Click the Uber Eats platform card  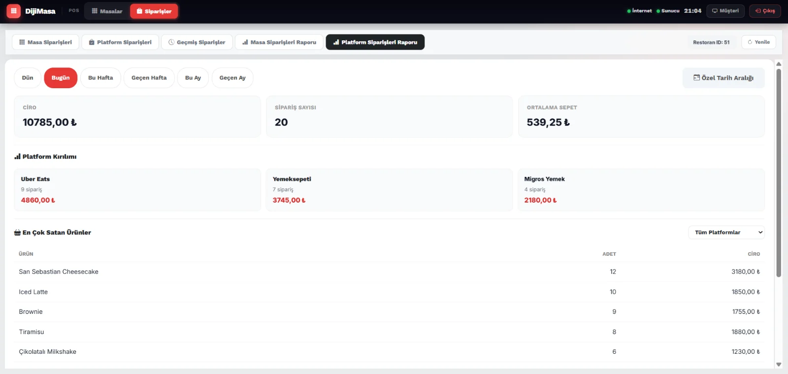click(x=137, y=190)
